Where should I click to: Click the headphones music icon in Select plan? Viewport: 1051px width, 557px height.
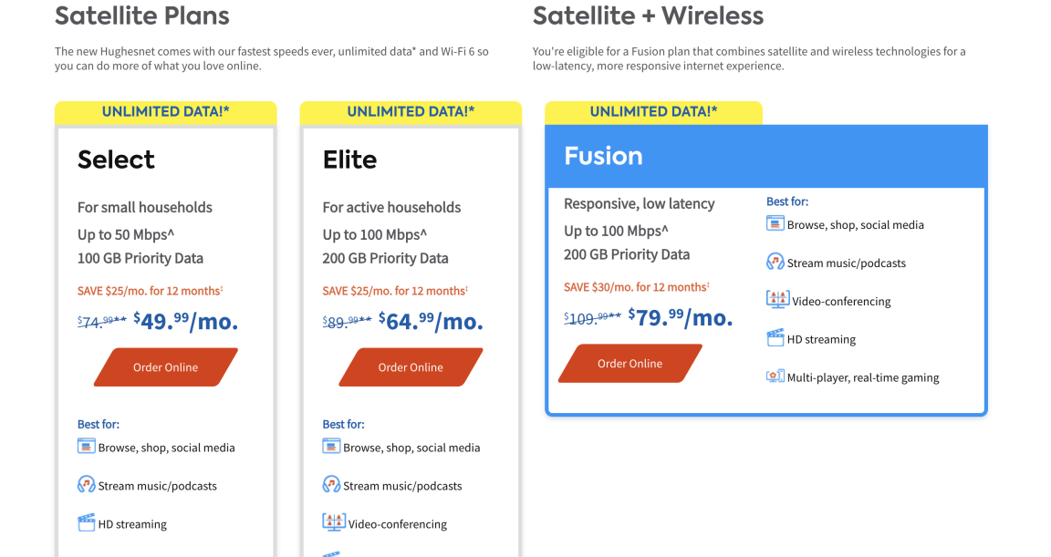(87, 484)
